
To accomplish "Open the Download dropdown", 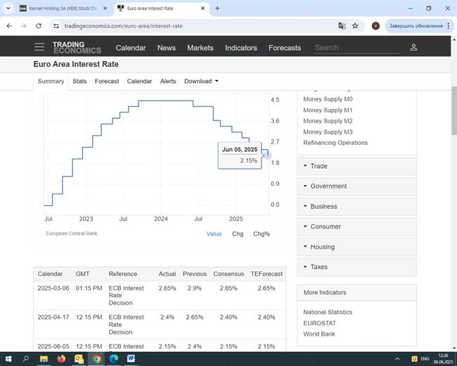I will (201, 81).
